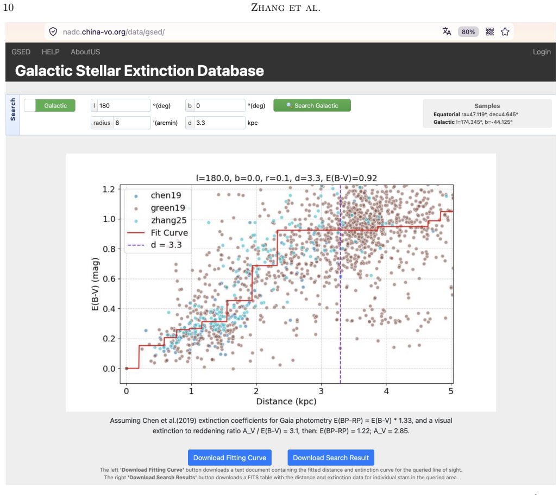Click the vertical Search tab
The image size is (559, 495).
(x=13, y=109)
